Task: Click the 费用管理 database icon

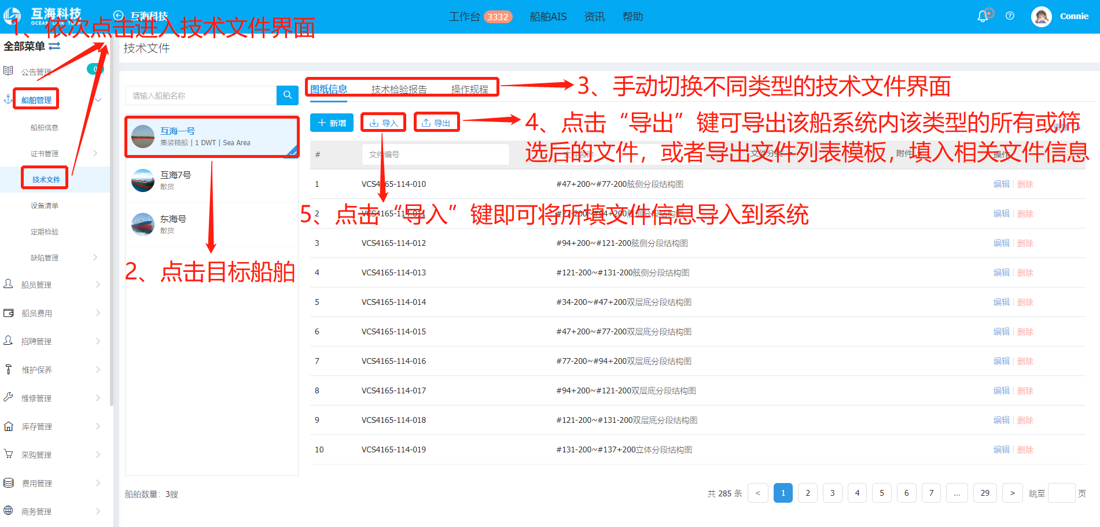Action: (8, 482)
